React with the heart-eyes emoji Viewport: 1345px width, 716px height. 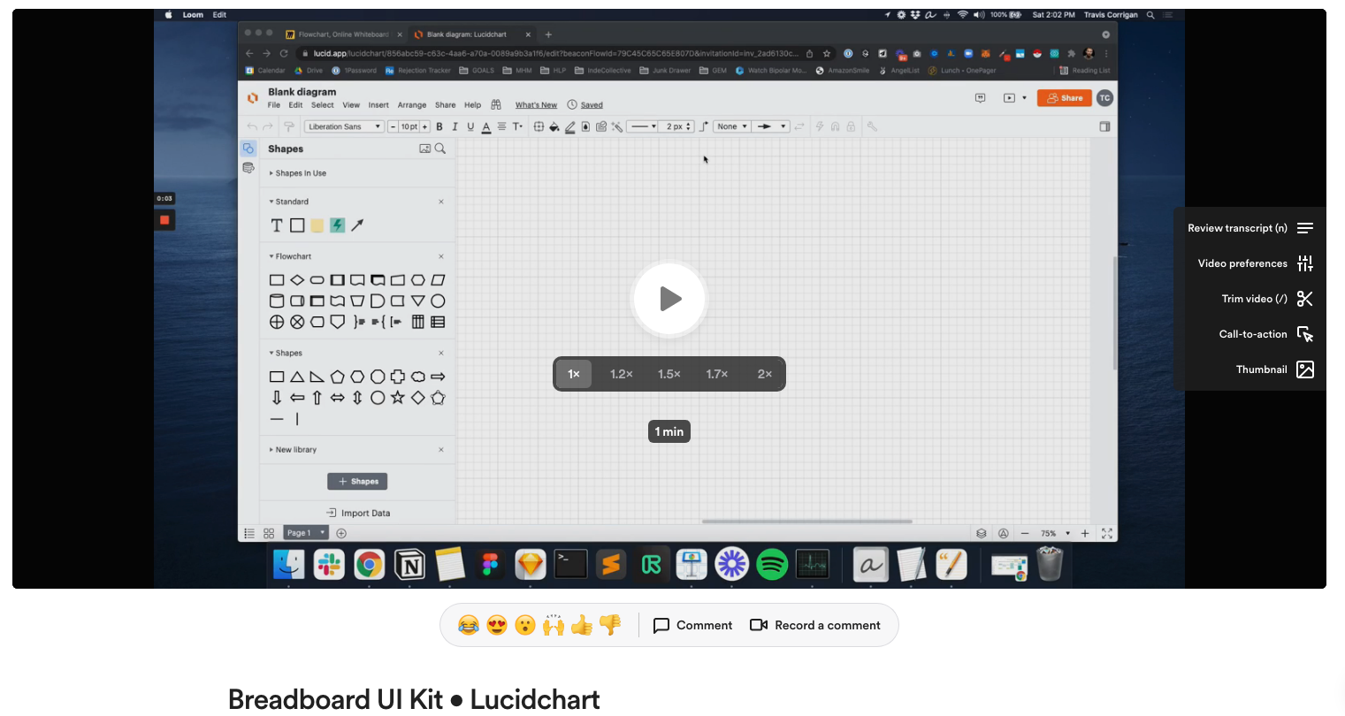(497, 626)
